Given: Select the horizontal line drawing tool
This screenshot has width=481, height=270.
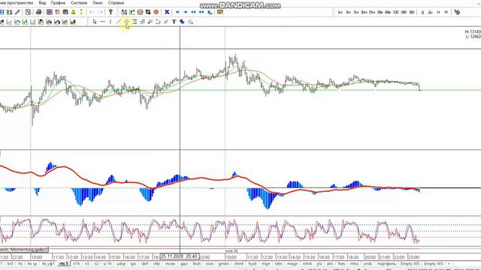Looking at the screenshot, I should tap(102, 22).
